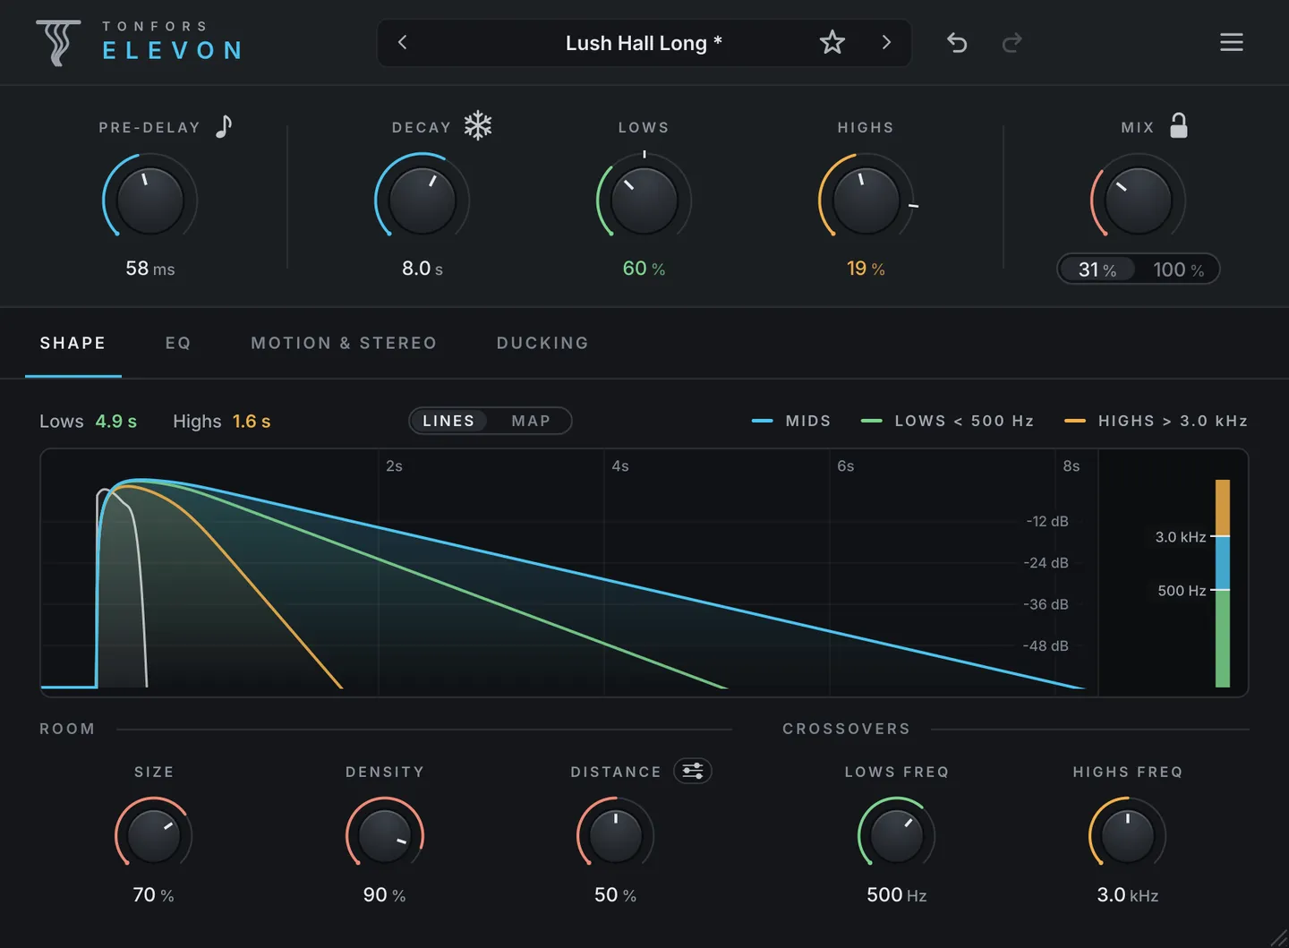Click the Lows 4.9 s decay readout
The image size is (1289, 948).
[x=89, y=422]
